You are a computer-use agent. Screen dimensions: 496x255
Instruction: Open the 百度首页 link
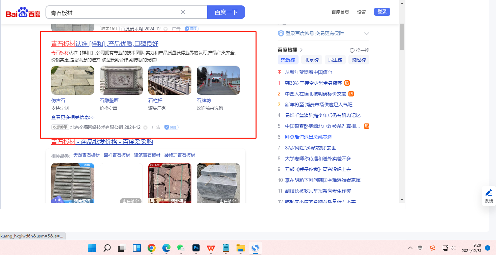point(340,12)
